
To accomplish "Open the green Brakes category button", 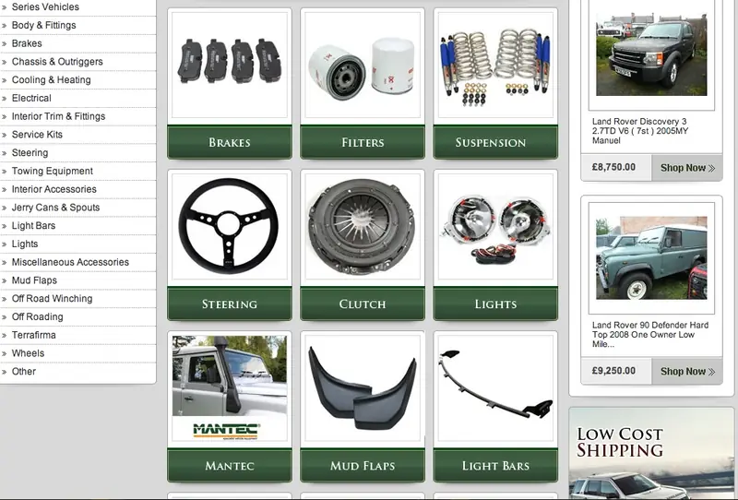I will [230, 142].
